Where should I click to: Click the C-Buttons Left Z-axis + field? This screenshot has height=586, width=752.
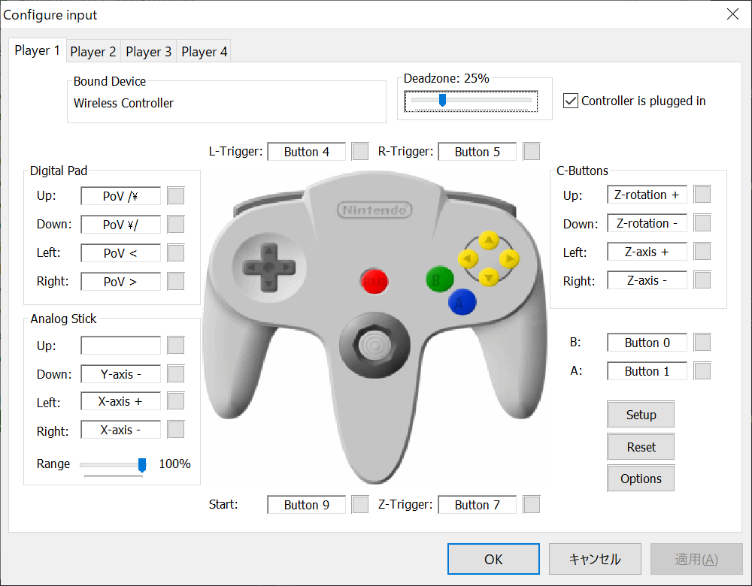[647, 252]
